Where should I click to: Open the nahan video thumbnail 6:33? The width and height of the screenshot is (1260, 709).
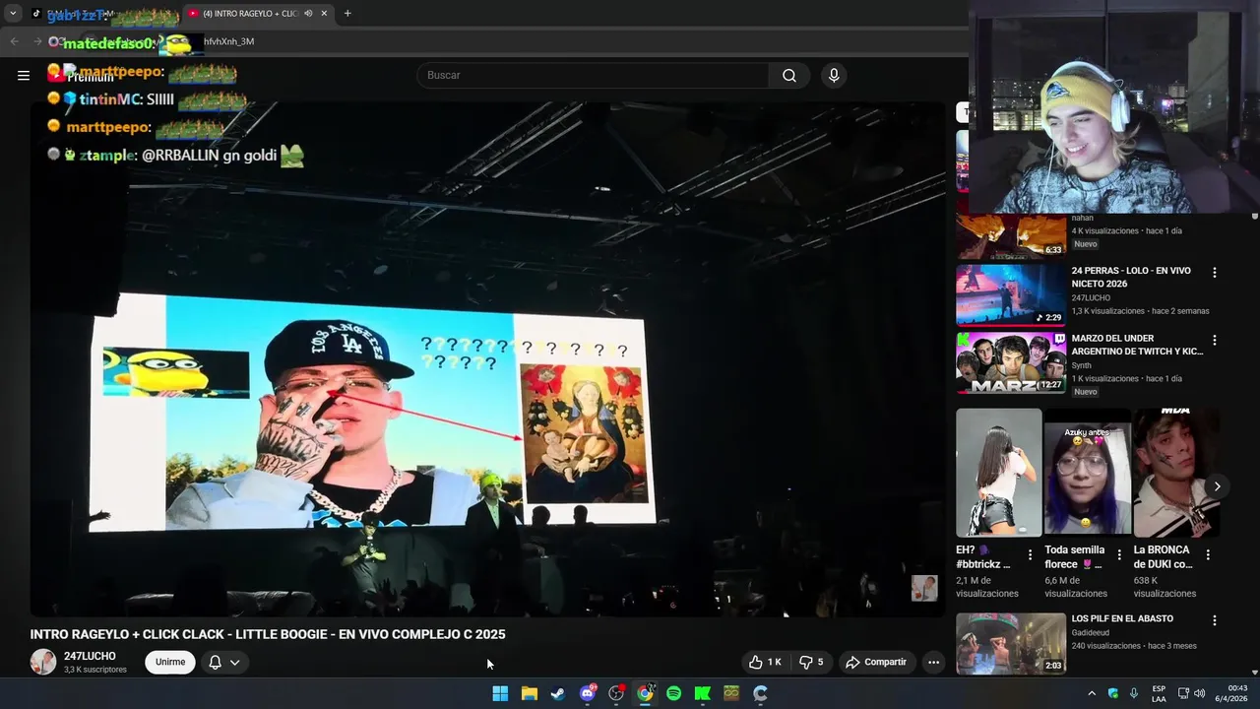(x=1011, y=236)
